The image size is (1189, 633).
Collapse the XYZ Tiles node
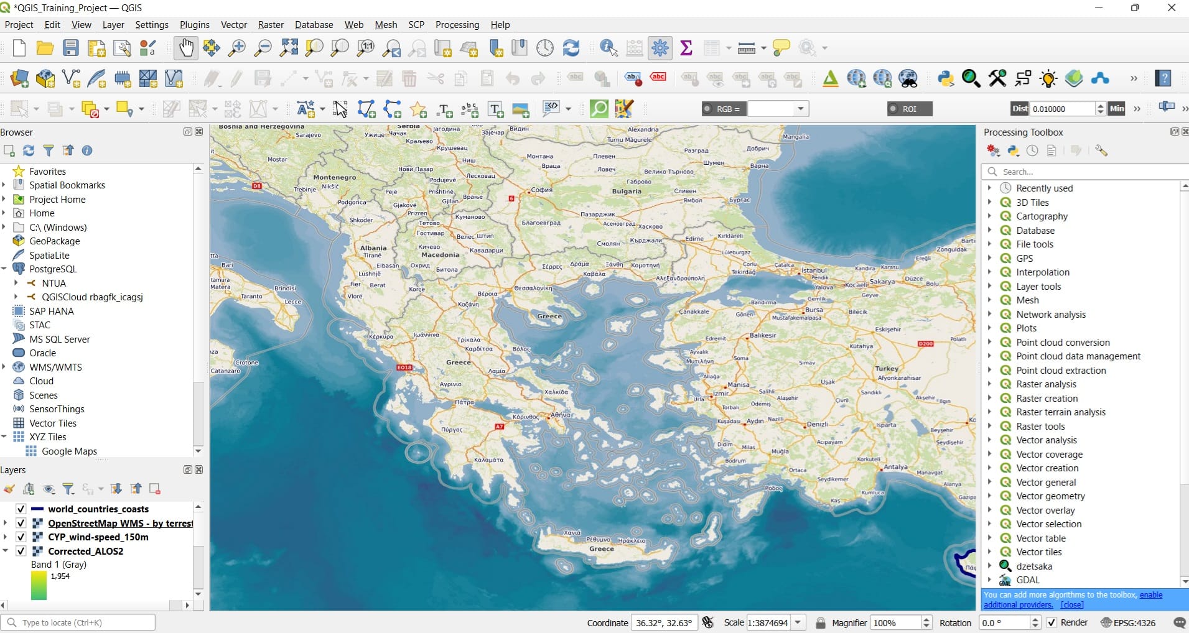4,437
